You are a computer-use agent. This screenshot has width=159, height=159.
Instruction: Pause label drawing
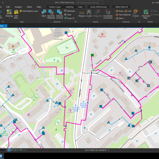click(119, 11)
